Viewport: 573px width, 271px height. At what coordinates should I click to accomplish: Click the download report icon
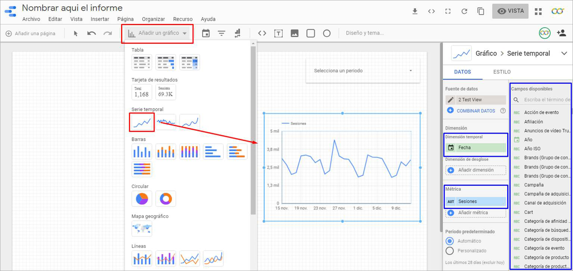coord(415,11)
